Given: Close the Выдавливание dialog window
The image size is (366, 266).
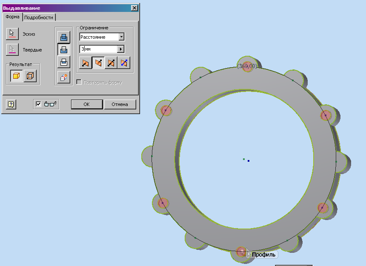Looking at the screenshot, I should [134, 8].
